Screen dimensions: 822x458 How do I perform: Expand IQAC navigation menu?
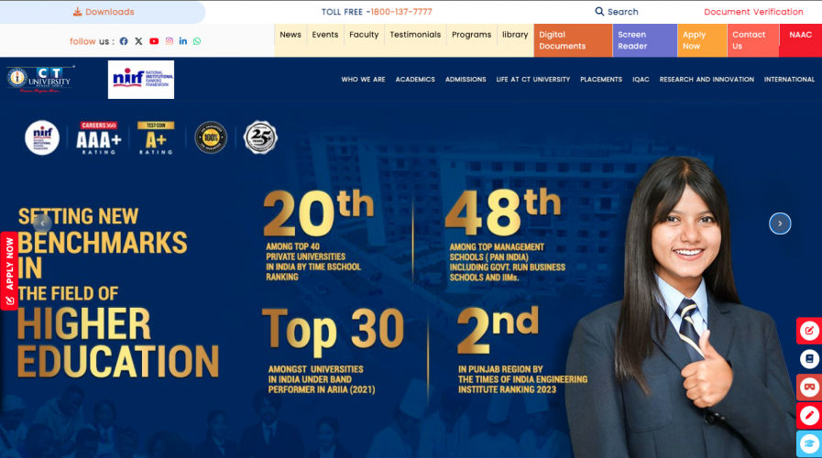[x=641, y=80]
